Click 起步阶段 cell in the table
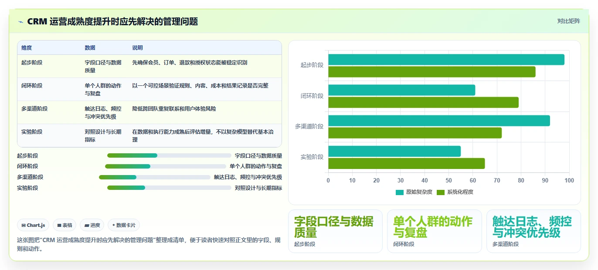The height and width of the screenshot is (270, 598). coord(32,63)
